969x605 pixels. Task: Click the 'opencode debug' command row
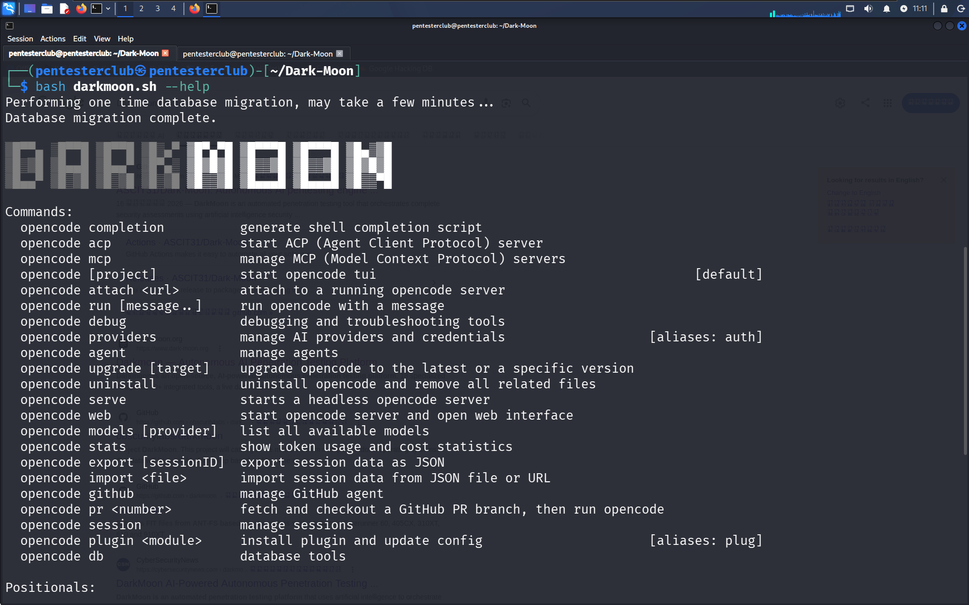263,321
